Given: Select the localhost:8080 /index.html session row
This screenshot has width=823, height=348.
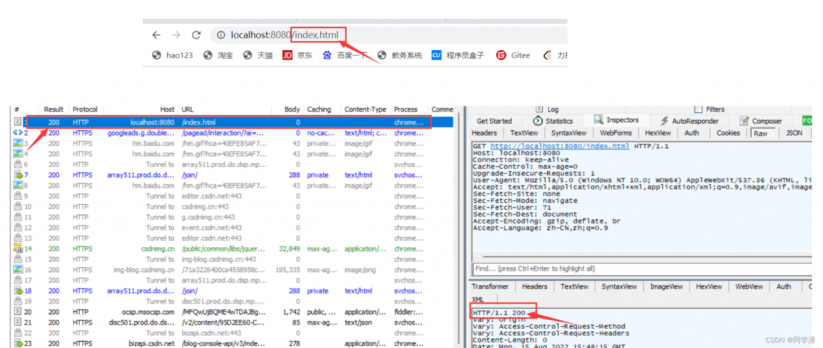Looking at the screenshot, I should 232,122.
